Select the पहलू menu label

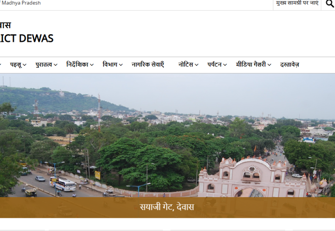click(15, 65)
